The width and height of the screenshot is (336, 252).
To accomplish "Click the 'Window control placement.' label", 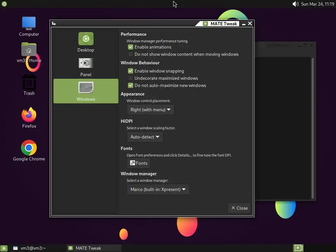I will [149, 101].
